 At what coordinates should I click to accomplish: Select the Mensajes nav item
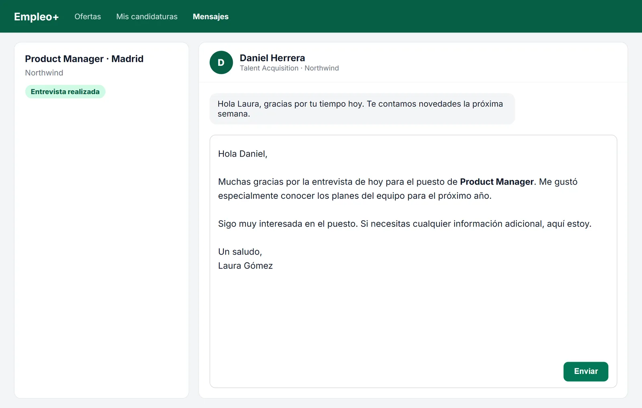(211, 16)
